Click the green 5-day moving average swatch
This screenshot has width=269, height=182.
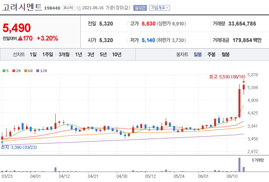4,71
